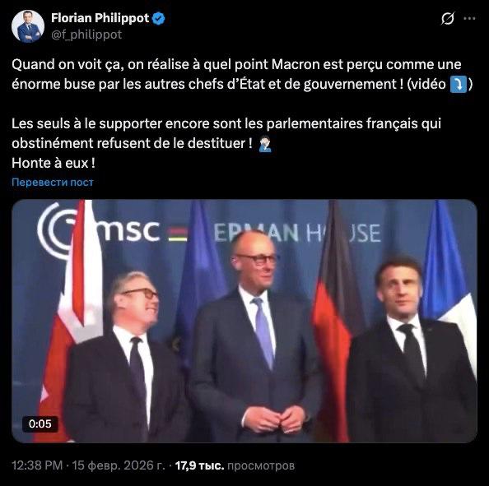489x486 pixels.
Task: Click the msc logo in the video
Action: pyautogui.click(x=100, y=231)
